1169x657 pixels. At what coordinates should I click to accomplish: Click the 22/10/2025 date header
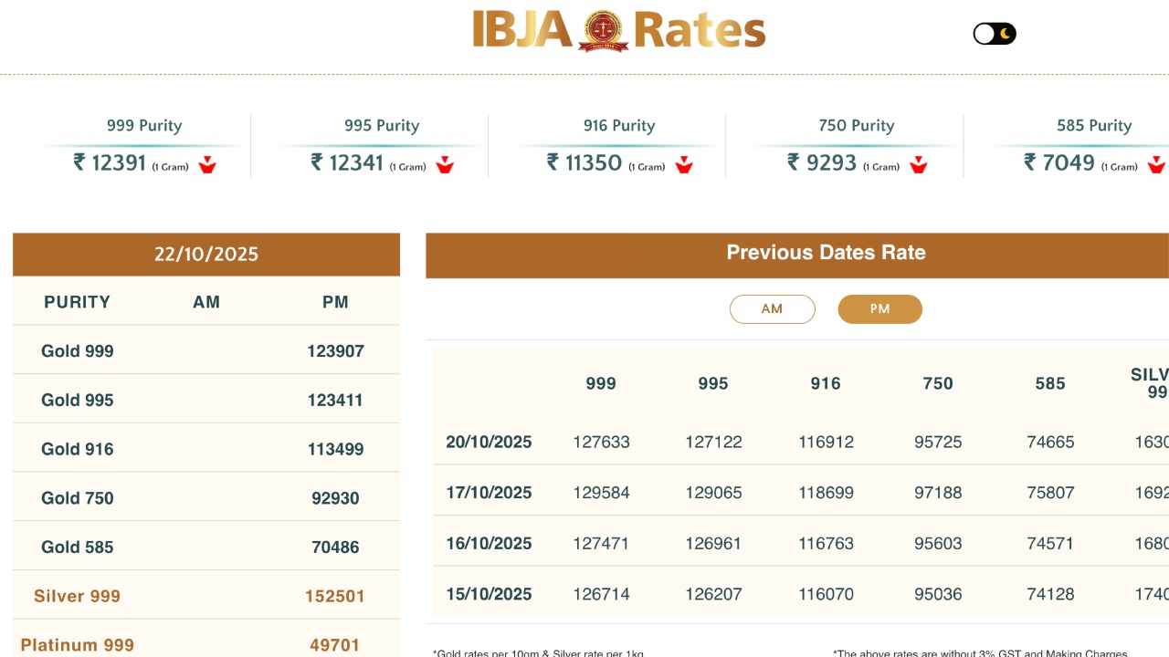pos(206,255)
